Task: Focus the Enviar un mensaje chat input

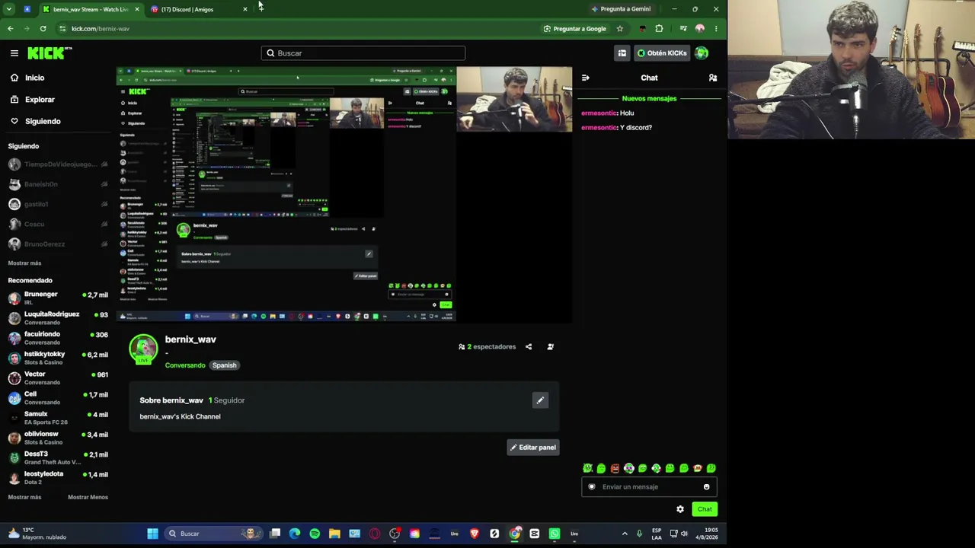Action: [648, 487]
